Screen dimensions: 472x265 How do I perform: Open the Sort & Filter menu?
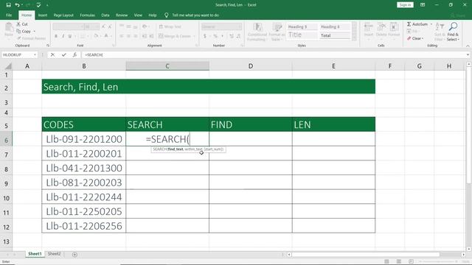(x=440, y=32)
